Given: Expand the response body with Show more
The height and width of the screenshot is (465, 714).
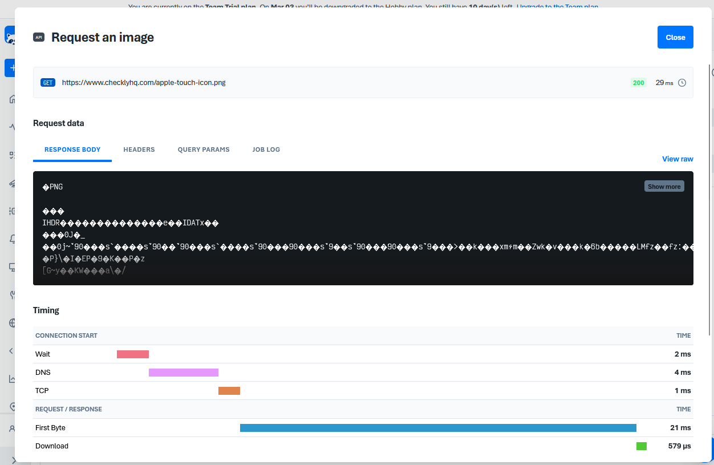Looking at the screenshot, I should (664, 187).
